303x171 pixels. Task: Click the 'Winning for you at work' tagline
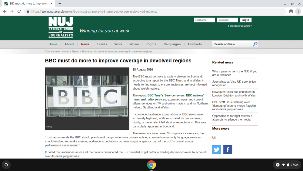[x=105, y=31]
